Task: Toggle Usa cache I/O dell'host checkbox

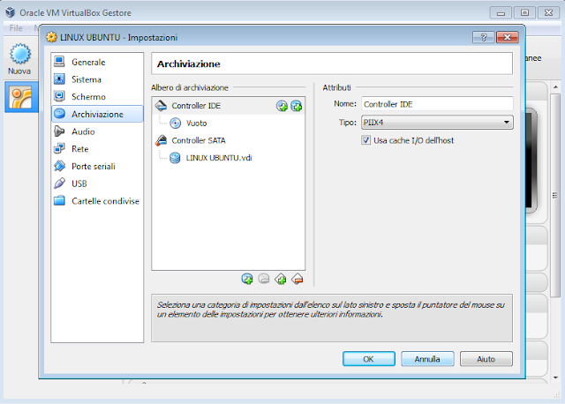Action: click(365, 140)
